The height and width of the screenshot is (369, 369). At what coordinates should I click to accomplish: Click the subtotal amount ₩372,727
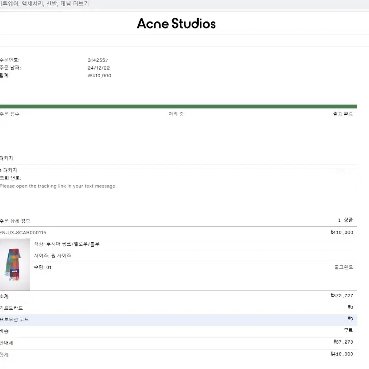pos(342,295)
